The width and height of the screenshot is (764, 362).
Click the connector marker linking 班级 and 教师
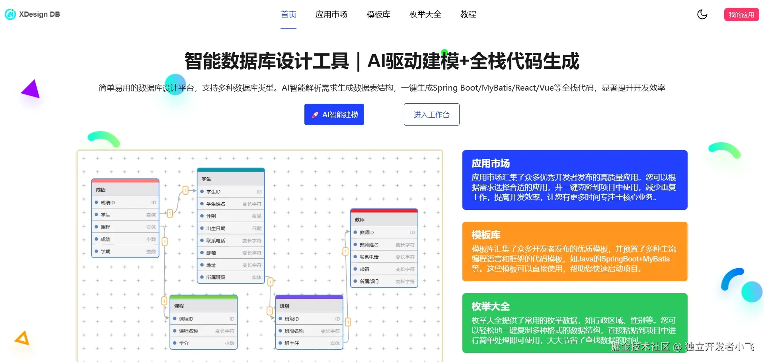click(347, 318)
